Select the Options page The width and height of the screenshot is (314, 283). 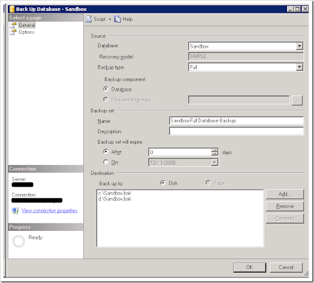[x=26, y=32]
